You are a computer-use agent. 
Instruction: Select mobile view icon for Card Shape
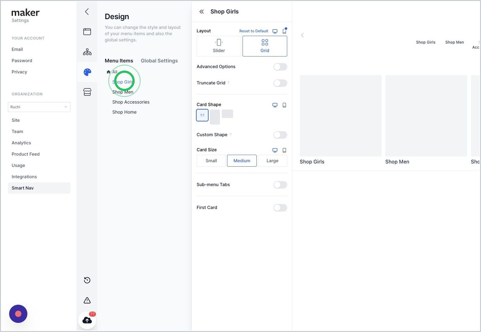point(284,105)
